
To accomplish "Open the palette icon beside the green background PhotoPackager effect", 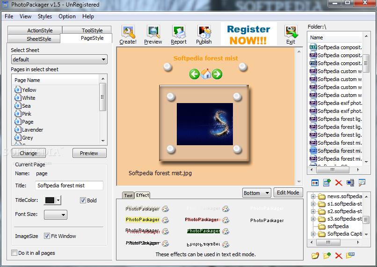I will [225, 231].
